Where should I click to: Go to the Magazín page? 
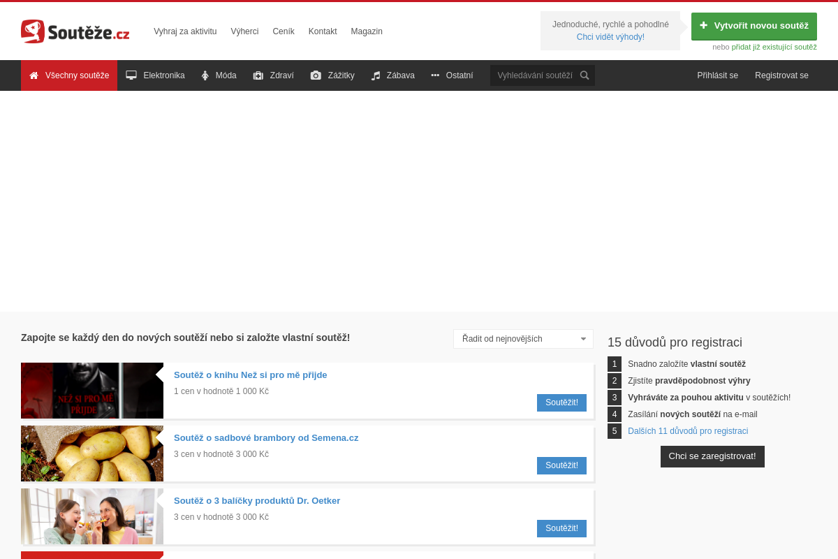367,31
